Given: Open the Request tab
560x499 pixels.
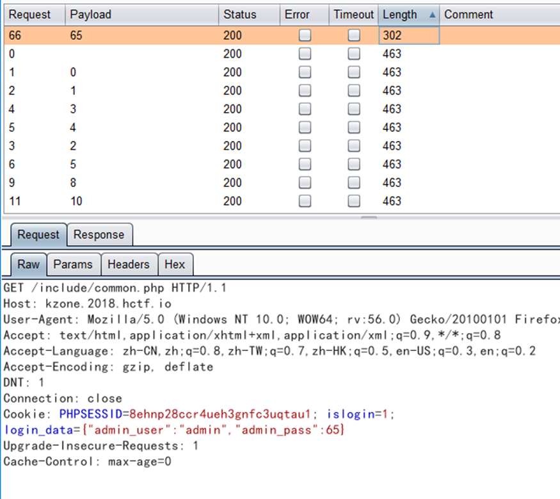Looking at the screenshot, I should pyautogui.click(x=38, y=234).
